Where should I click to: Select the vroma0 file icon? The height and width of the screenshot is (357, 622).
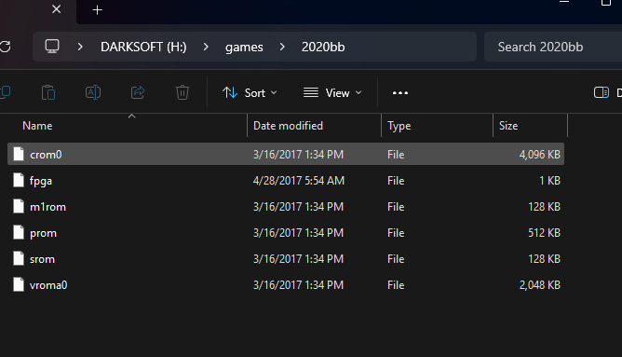(19, 284)
